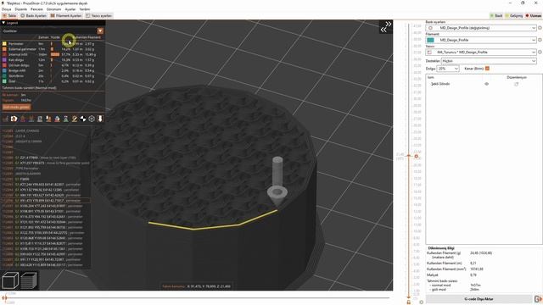
Task: Toggle retractions icon in preview toolbar
Action: 23,119
